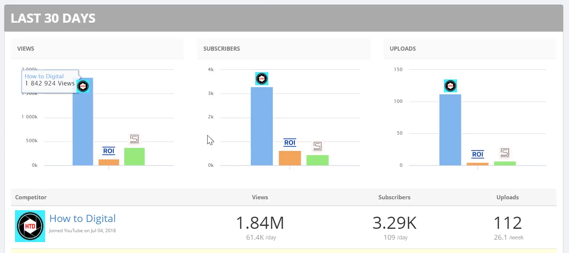569x253 pixels.
Task: Click the 3.29K subscribers value
Action: coord(394,223)
